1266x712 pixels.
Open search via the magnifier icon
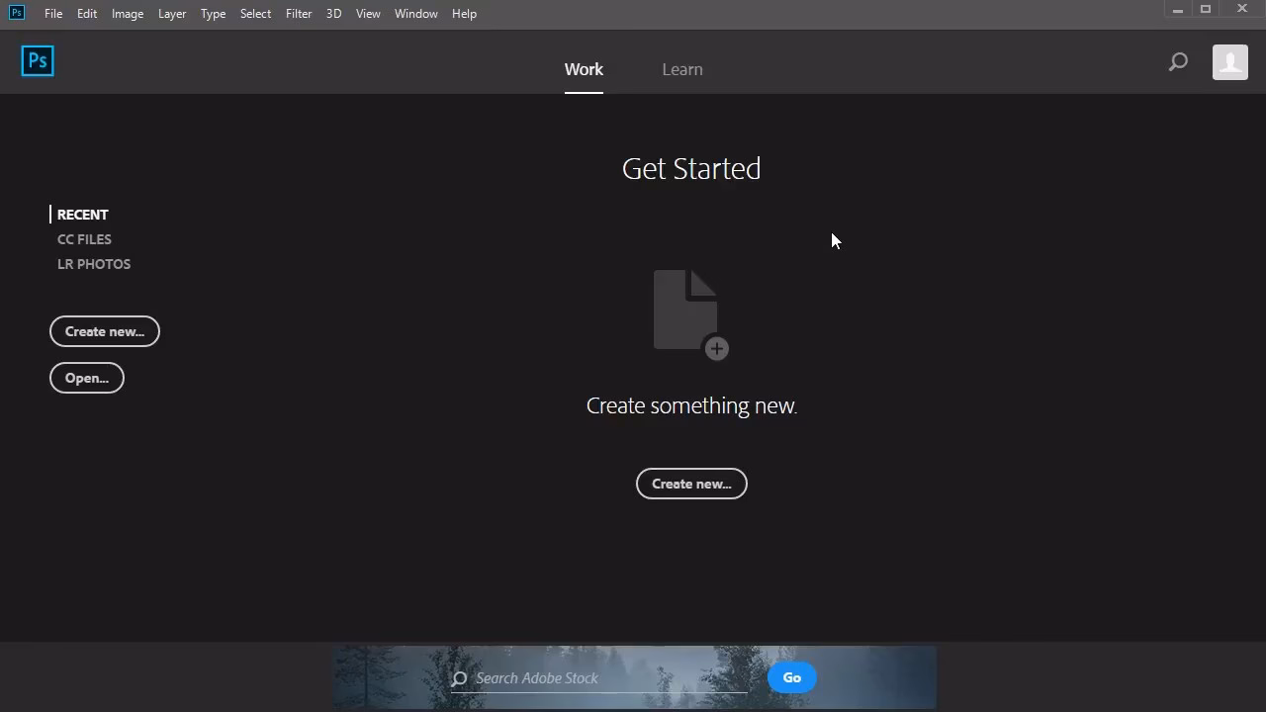click(x=1177, y=61)
